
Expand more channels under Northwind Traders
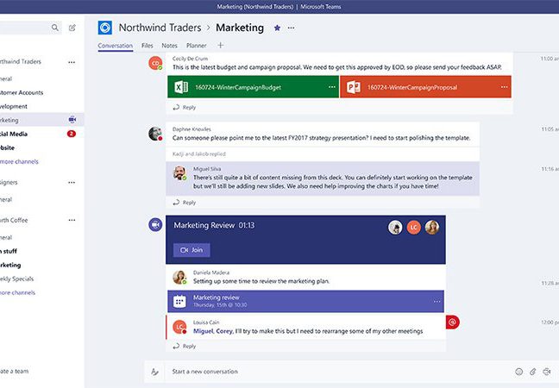click(x=19, y=162)
